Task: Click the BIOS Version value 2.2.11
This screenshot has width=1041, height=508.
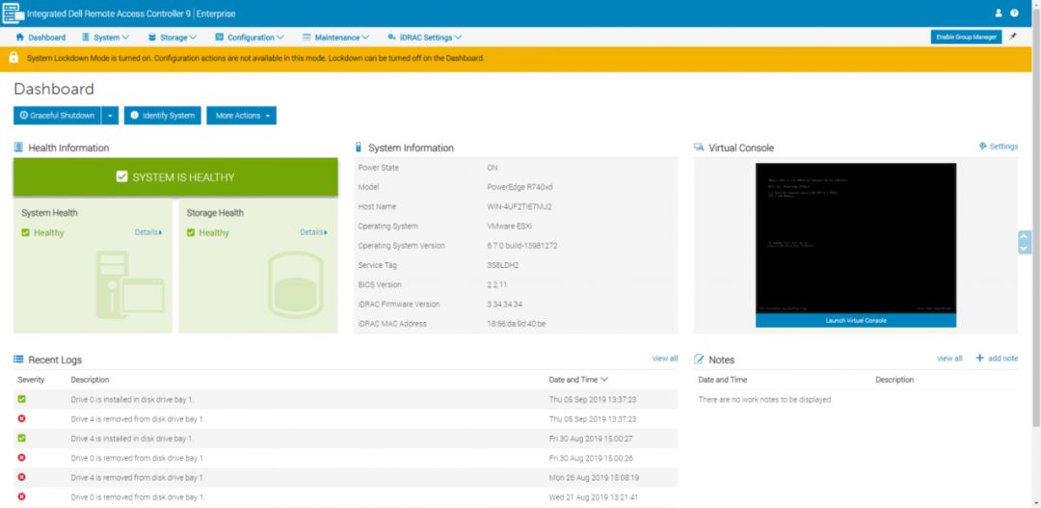Action: (498, 284)
